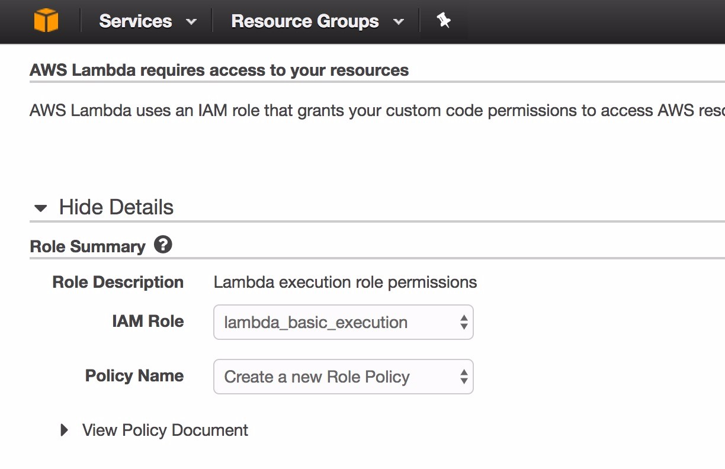The width and height of the screenshot is (725, 469).
Task: Click the Hide Details text link
Action: click(116, 207)
